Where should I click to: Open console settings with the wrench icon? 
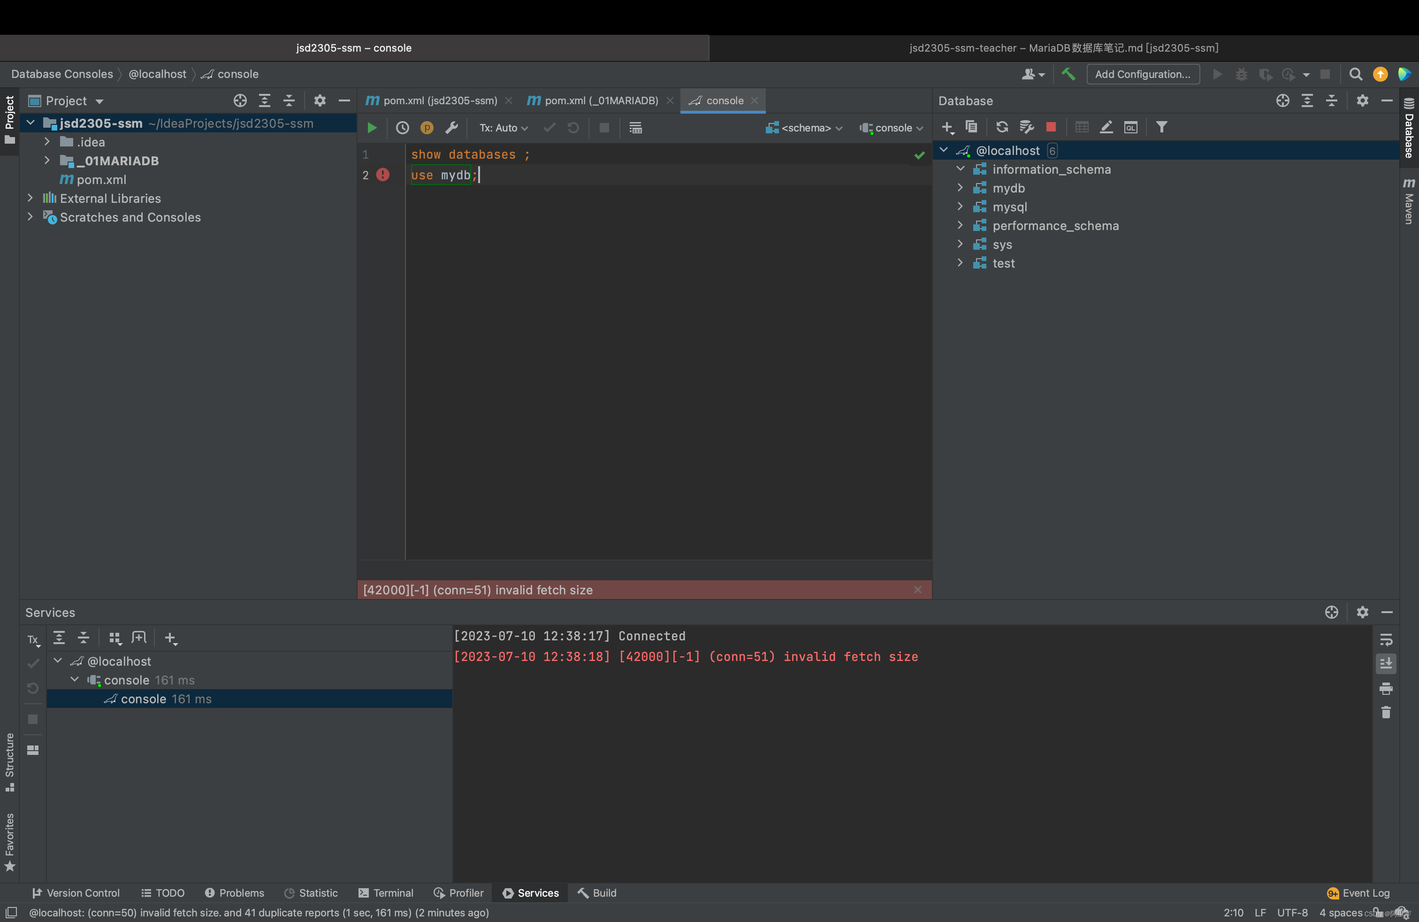pos(451,128)
